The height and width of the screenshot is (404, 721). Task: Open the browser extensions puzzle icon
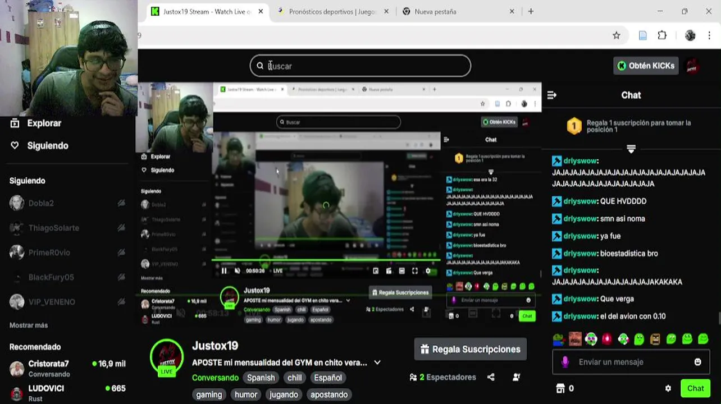[x=662, y=35]
